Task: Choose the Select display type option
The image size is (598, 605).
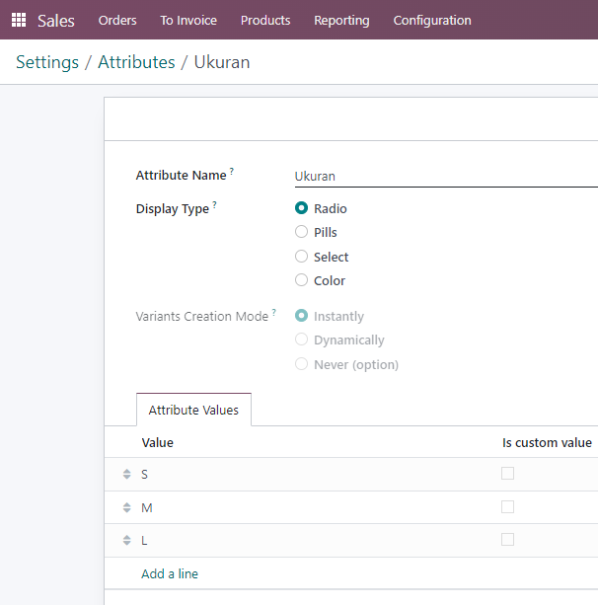Action: click(301, 257)
